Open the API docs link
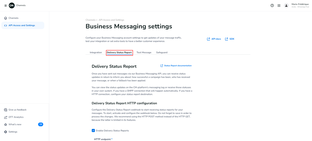Screen dimensions: 312x141 216,39
